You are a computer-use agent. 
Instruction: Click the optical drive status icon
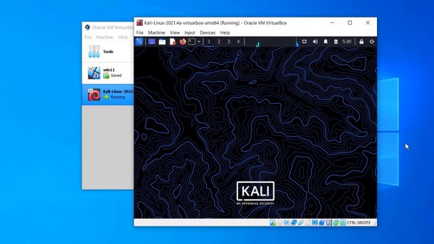coord(280,222)
